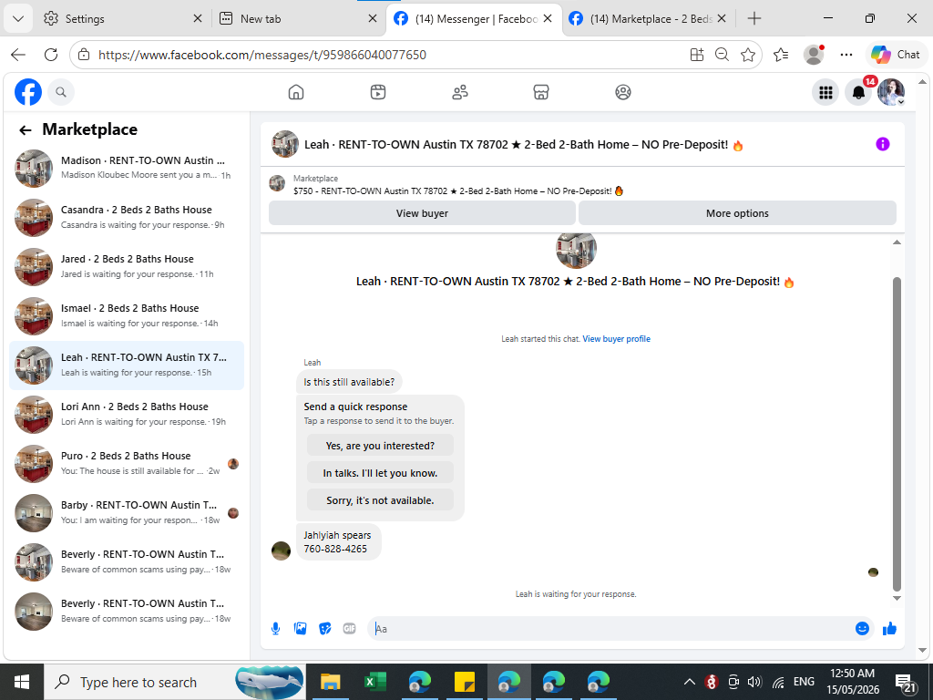Switch to the Settings browser tab
Viewport: 933px width, 700px height.
coord(124,18)
